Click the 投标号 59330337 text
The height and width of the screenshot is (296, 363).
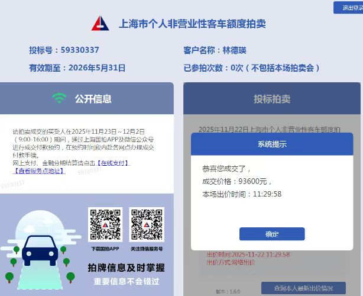pyautogui.click(x=64, y=50)
